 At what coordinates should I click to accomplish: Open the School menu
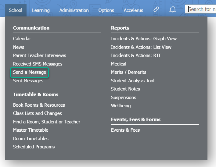click(x=16, y=10)
